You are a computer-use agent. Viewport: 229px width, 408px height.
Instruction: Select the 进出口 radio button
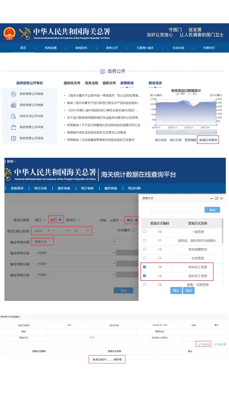click(x=79, y=220)
